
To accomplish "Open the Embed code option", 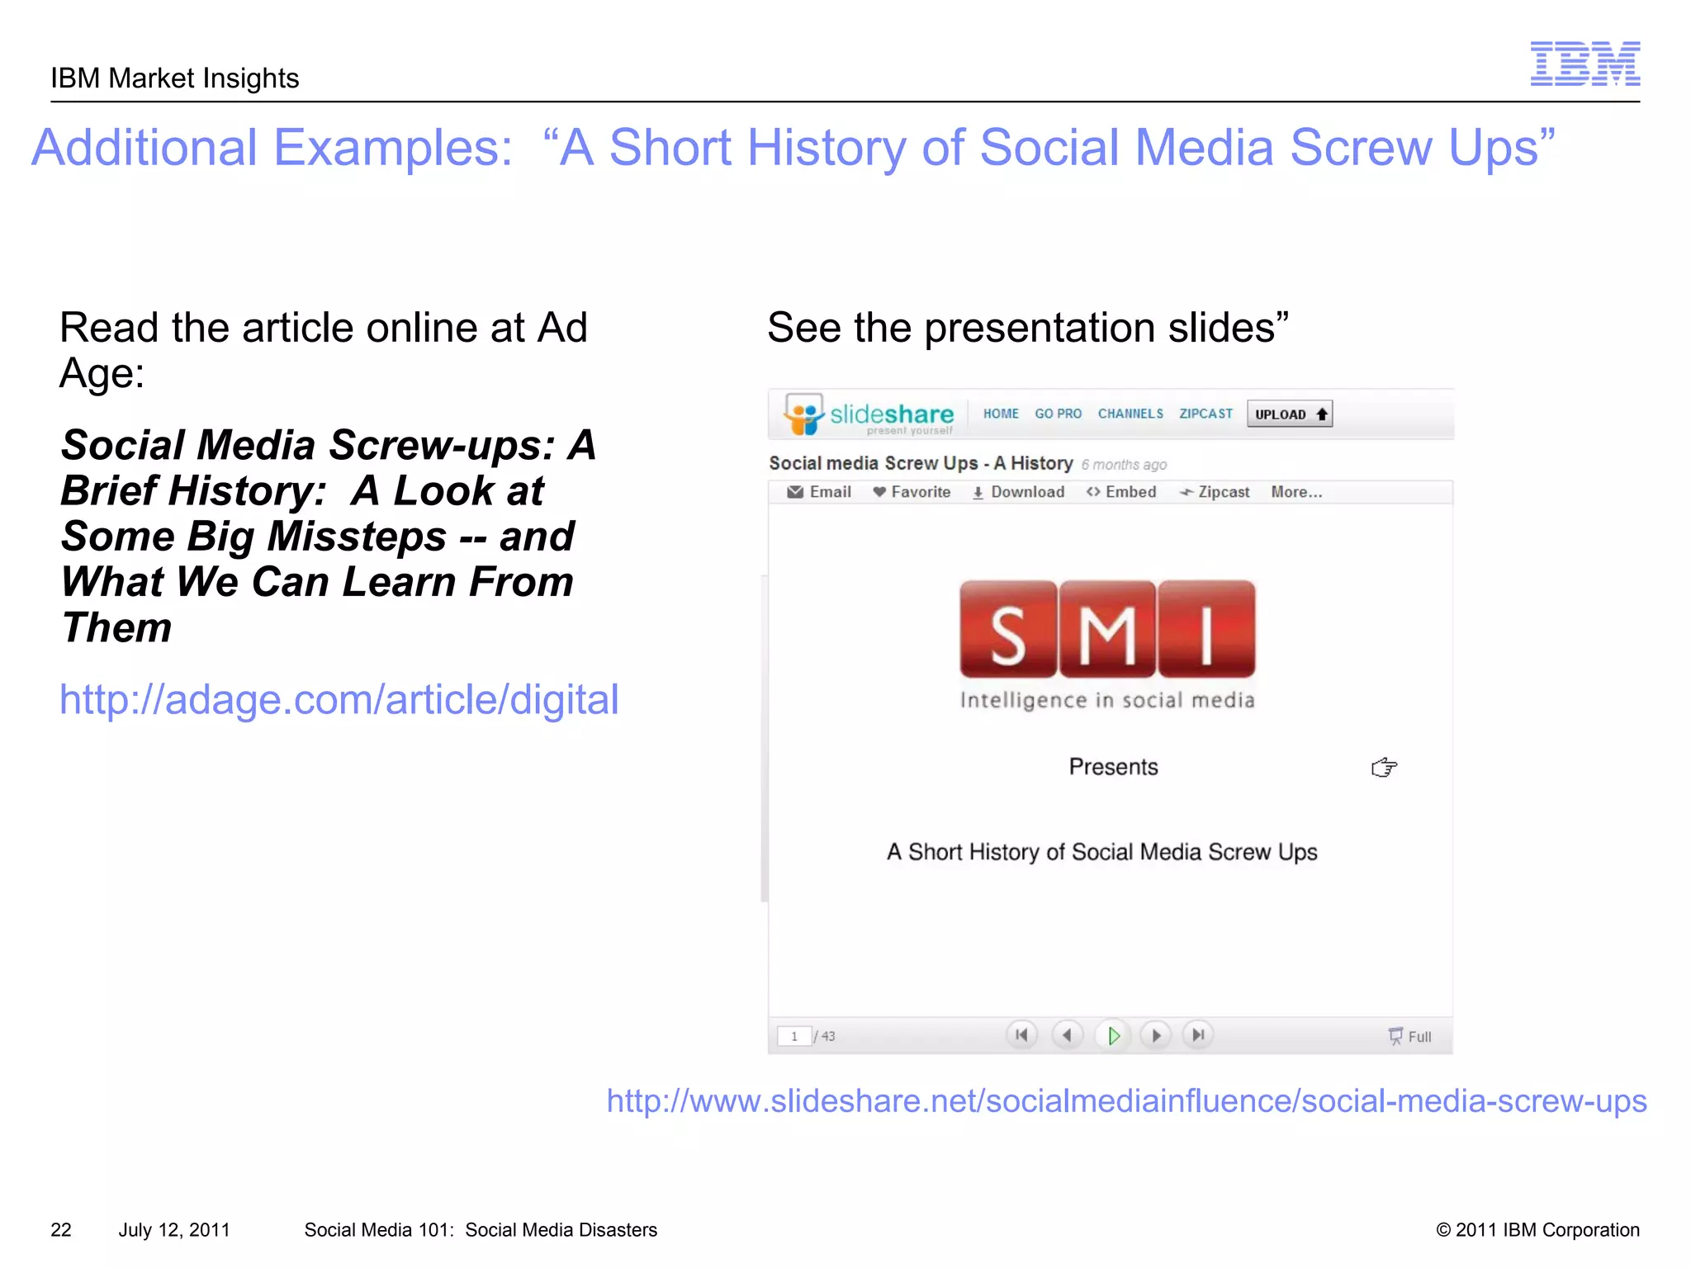I will point(1121,492).
